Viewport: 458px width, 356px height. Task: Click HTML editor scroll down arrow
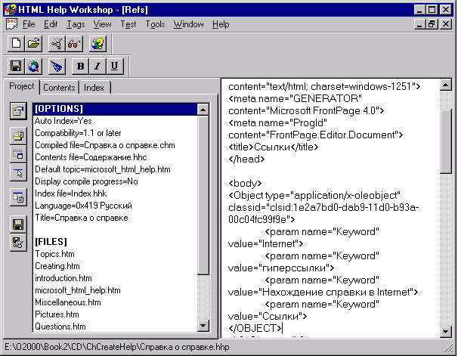point(446,332)
